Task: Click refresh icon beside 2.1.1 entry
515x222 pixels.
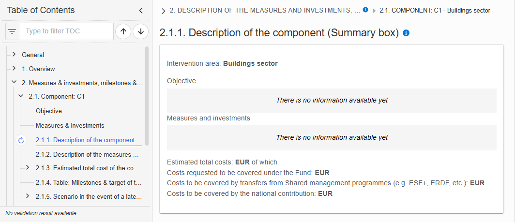Action: [21, 140]
